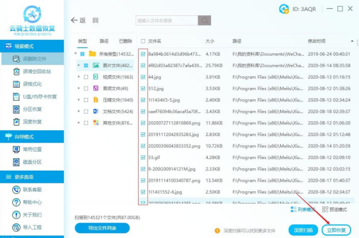Viewport: 359px width, 238px height.
Task: Sort by the 修改时间 column header
Action: click(316, 41)
